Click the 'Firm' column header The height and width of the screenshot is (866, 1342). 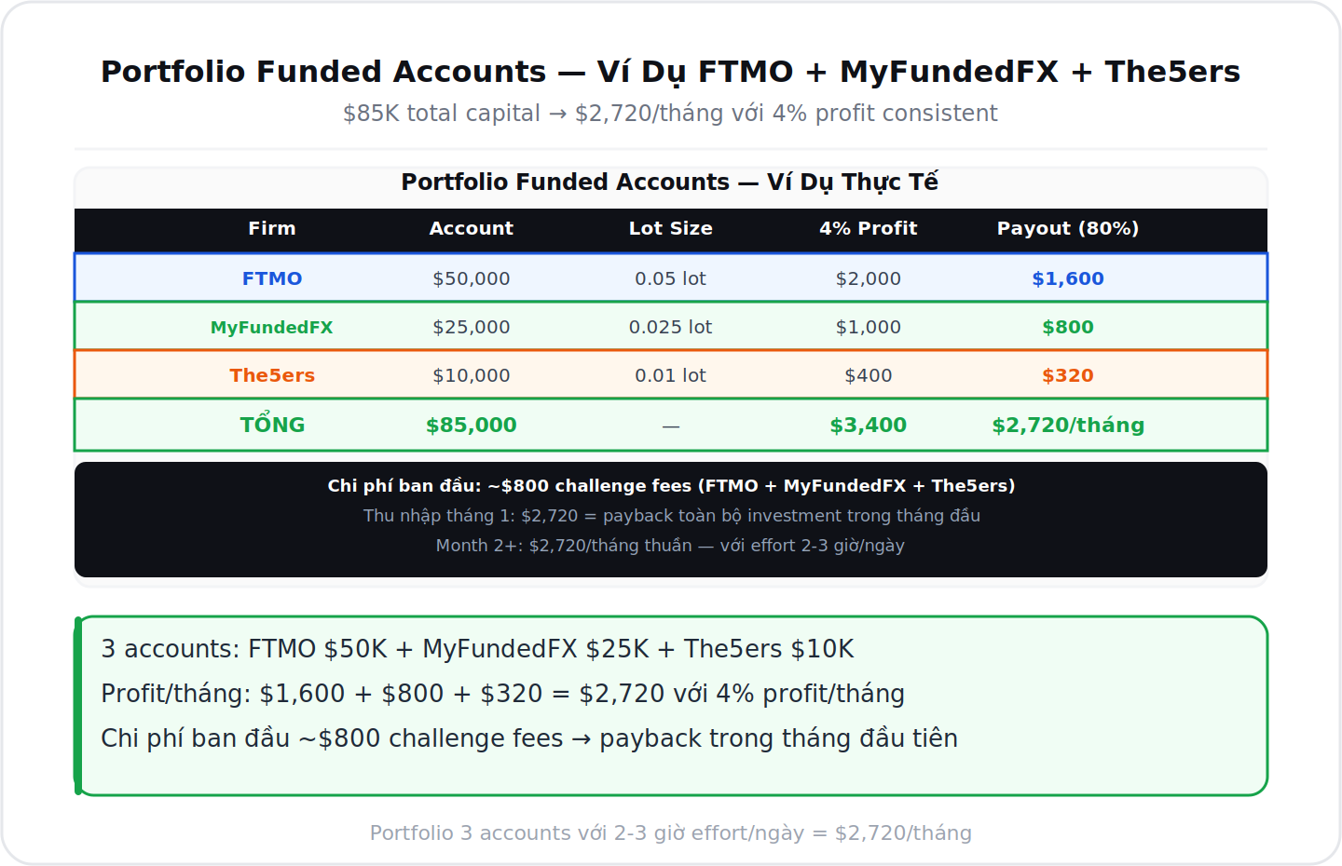(x=272, y=228)
